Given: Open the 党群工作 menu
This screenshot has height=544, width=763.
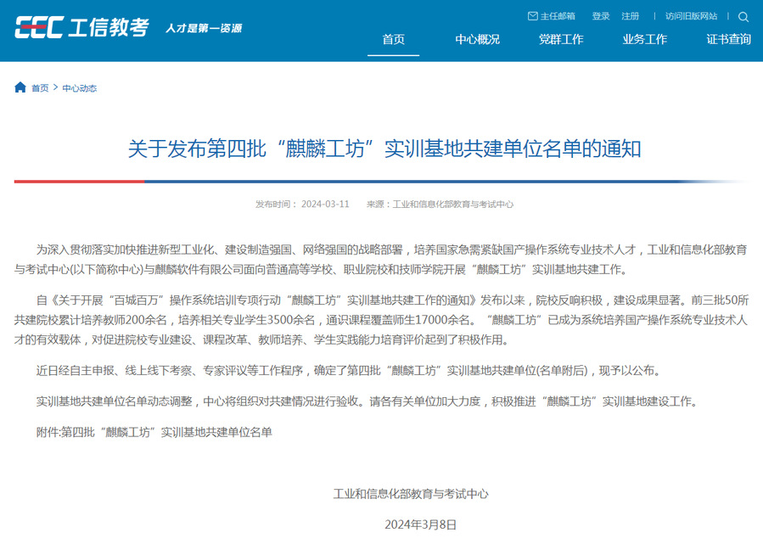Looking at the screenshot, I should pyautogui.click(x=561, y=39).
